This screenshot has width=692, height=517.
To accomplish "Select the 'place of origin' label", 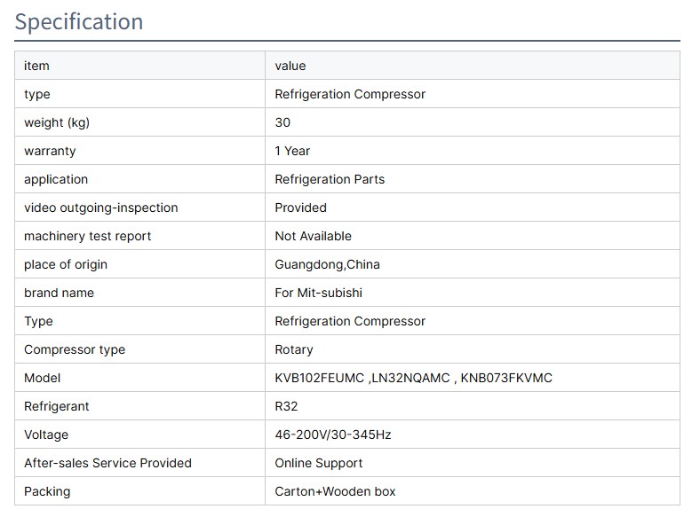I will click(66, 264).
